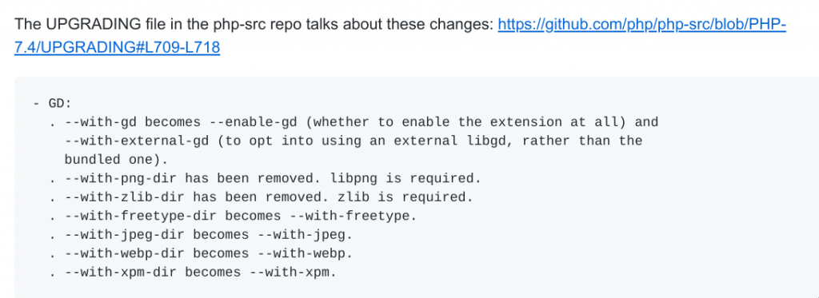
Task: Open the php-src UPGRADING GitHub link
Action: click(642, 25)
